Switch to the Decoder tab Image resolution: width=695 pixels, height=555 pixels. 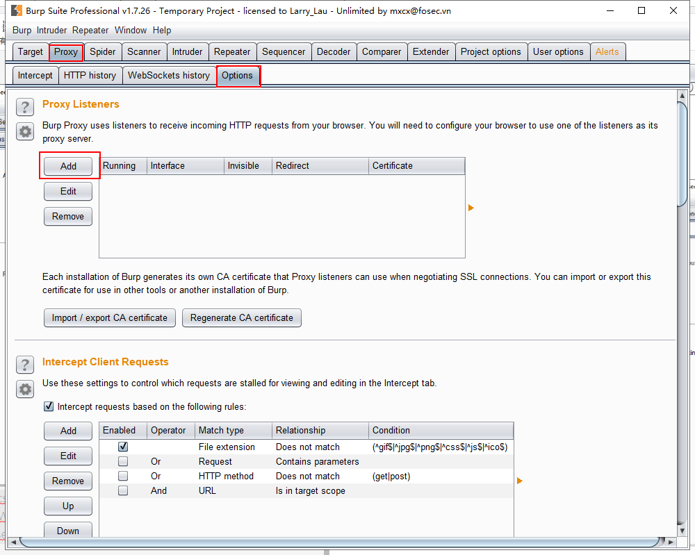[334, 52]
